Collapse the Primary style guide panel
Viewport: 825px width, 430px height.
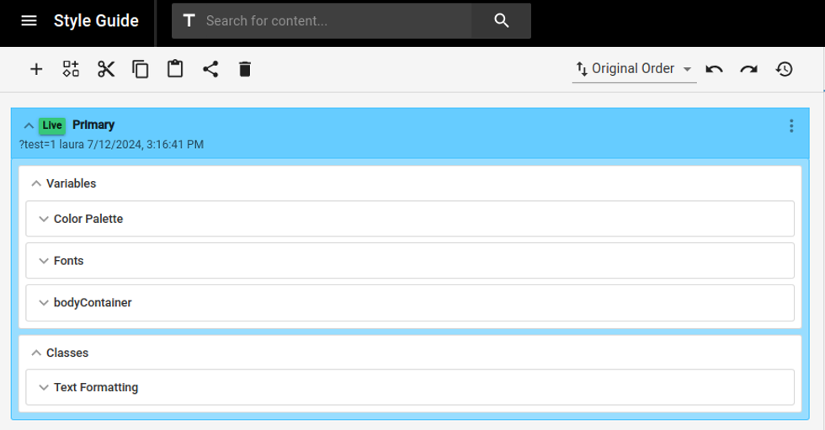(29, 126)
